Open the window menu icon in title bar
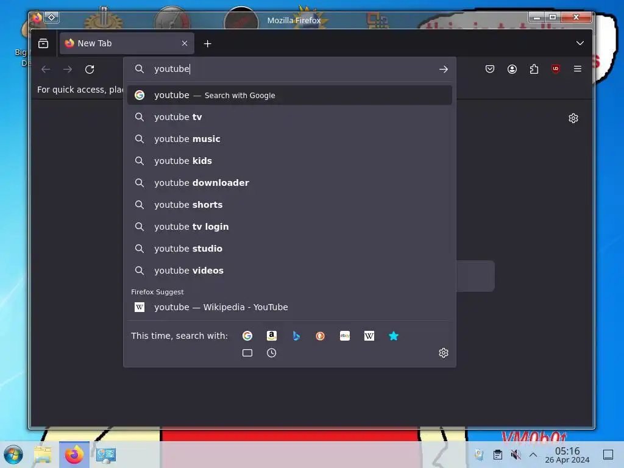The width and height of the screenshot is (624, 468). [x=37, y=18]
